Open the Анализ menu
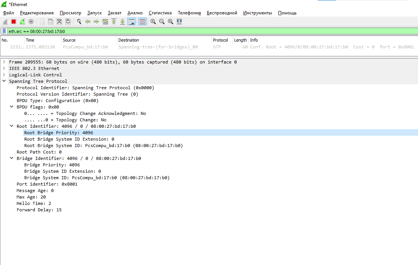This screenshot has width=418, height=265. click(135, 13)
